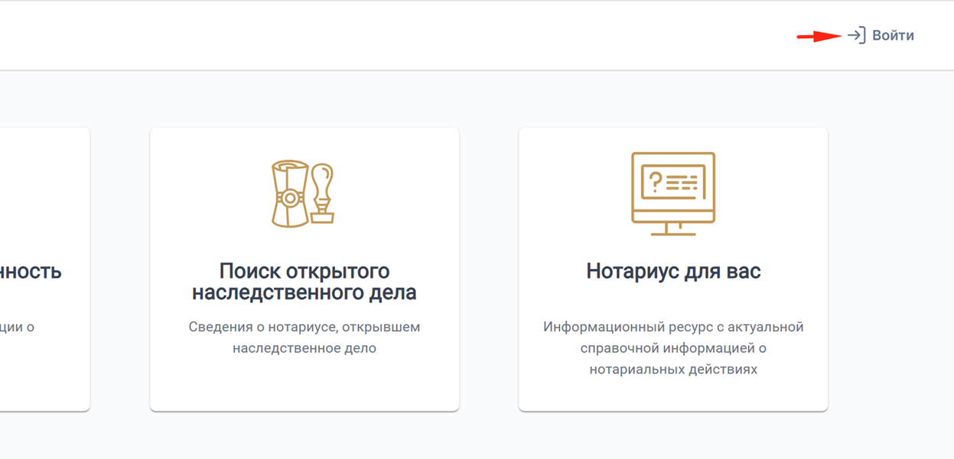The width and height of the screenshot is (954, 459).
Task: Open Поиск открытого наследственного дела heading
Action: pos(304,282)
